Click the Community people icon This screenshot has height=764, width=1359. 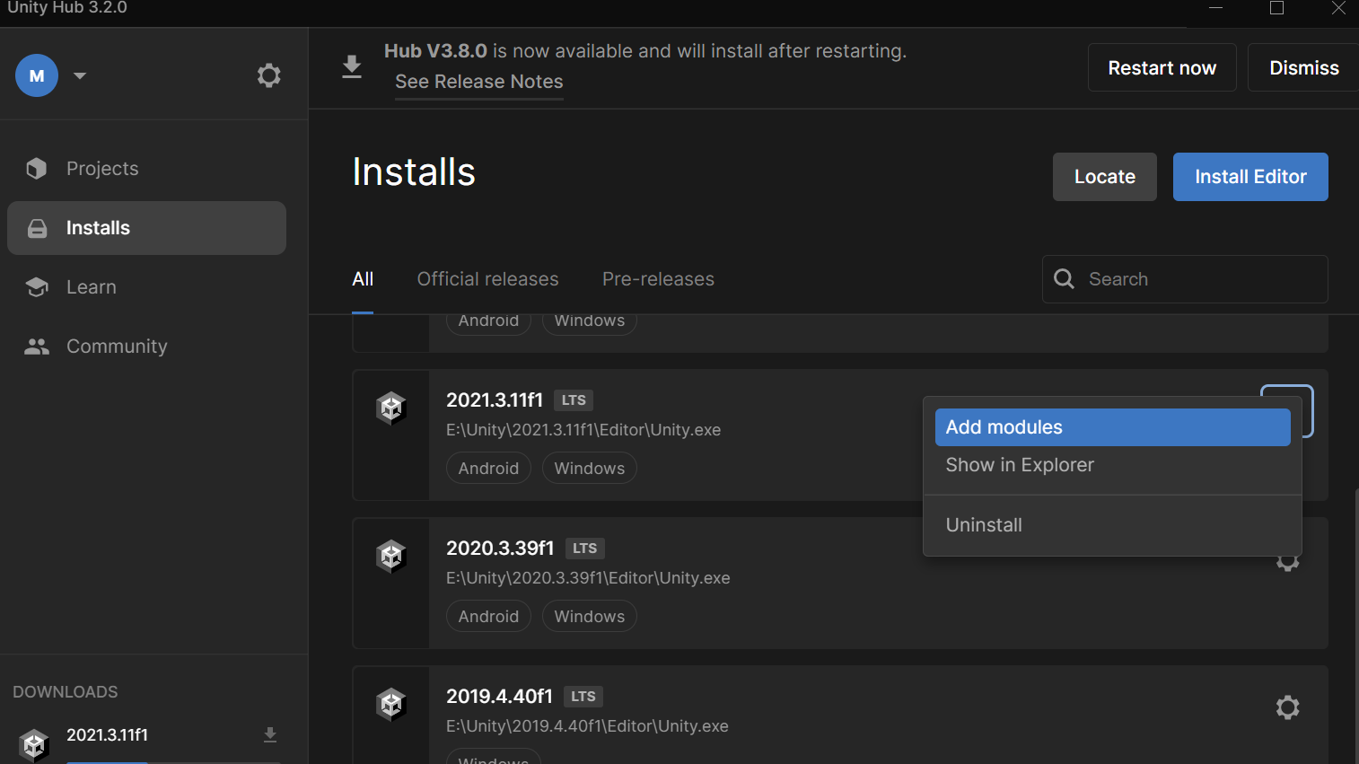[37, 347]
